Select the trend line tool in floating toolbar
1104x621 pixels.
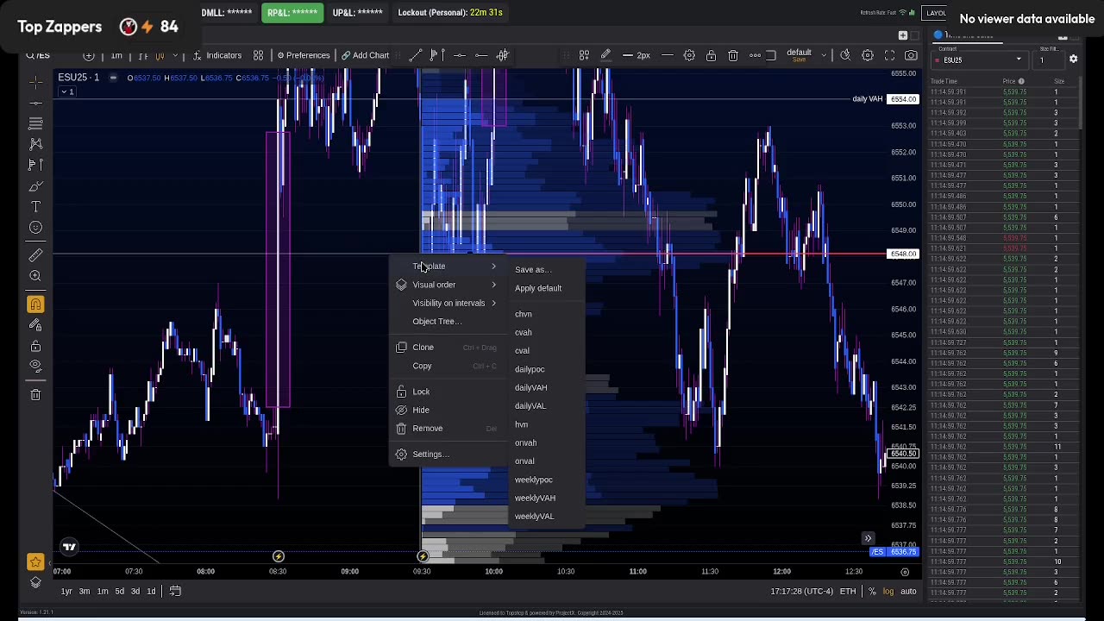[415, 55]
